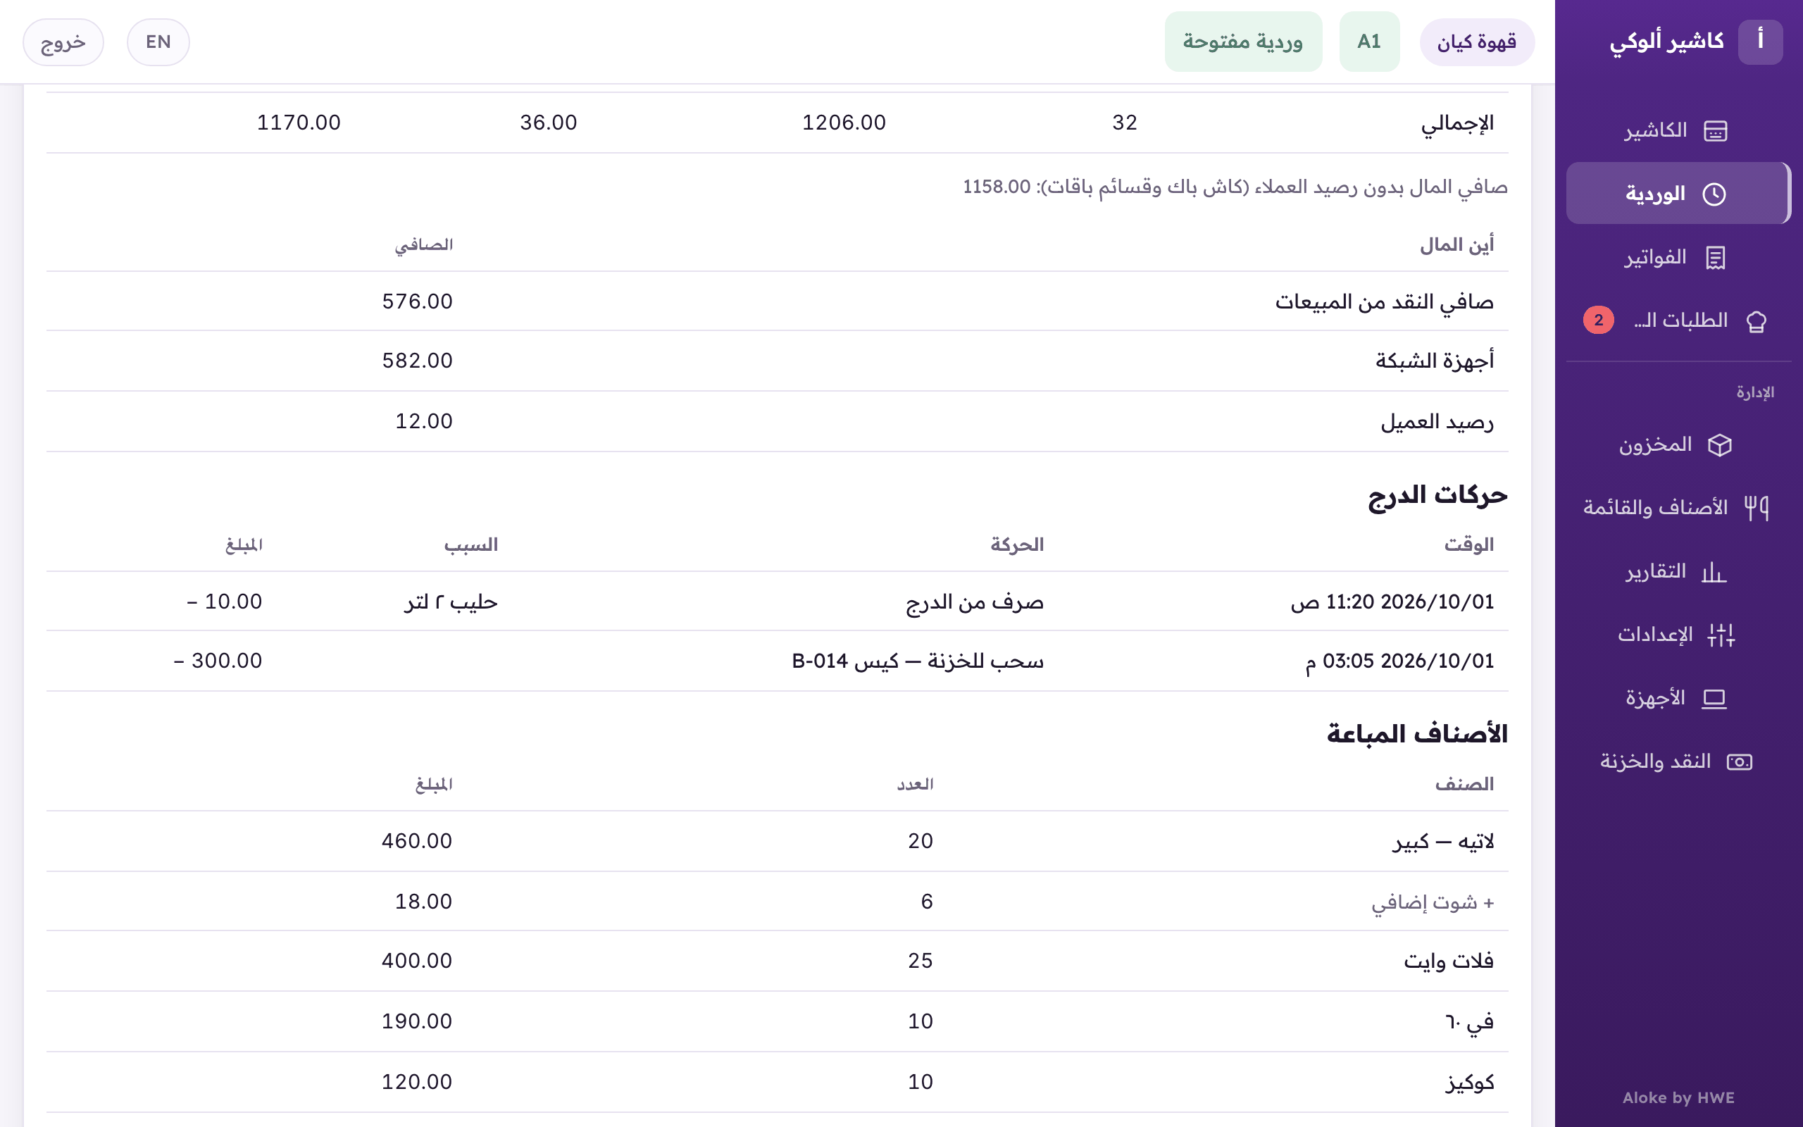Open the الفواتير receipt icon

(x=1715, y=258)
